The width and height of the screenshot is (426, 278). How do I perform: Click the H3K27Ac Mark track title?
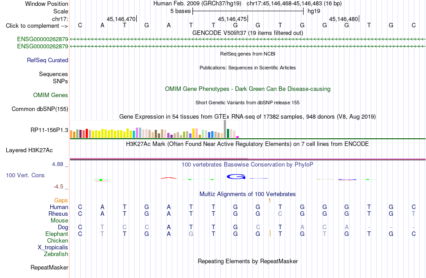tap(248, 144)
